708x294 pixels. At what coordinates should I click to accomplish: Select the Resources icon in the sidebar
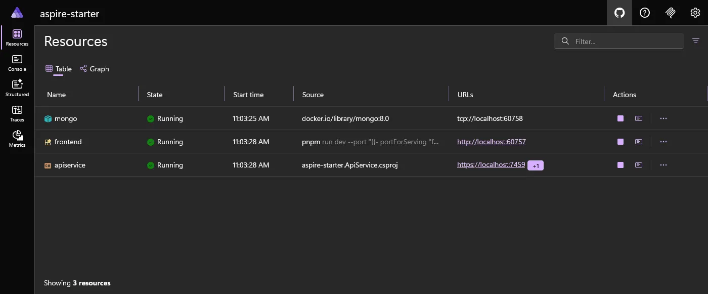[17, 36]
